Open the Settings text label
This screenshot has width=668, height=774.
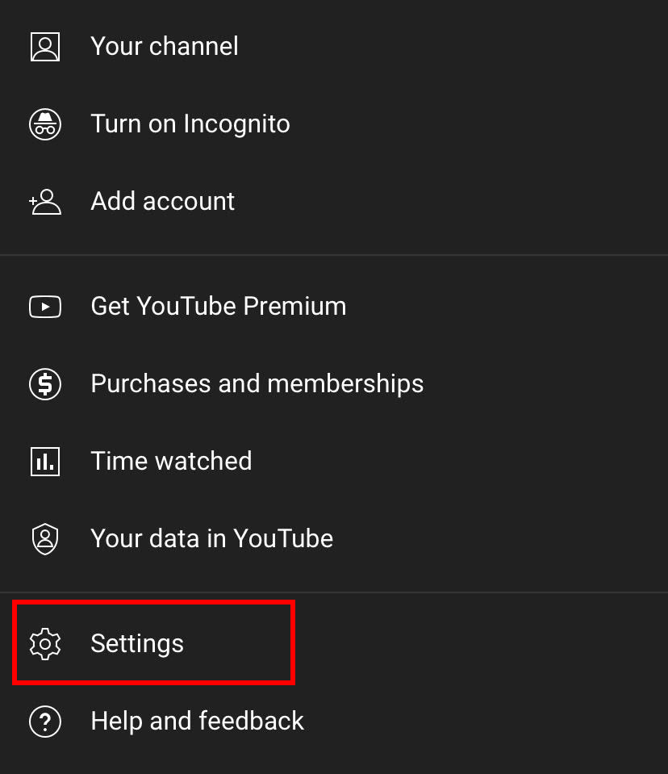pyautogui.click(x=137, y=644)
